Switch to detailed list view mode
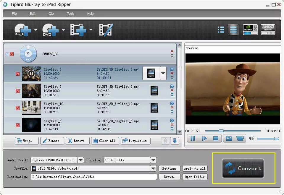The image size is (284, 195). (x=221, y=30)
